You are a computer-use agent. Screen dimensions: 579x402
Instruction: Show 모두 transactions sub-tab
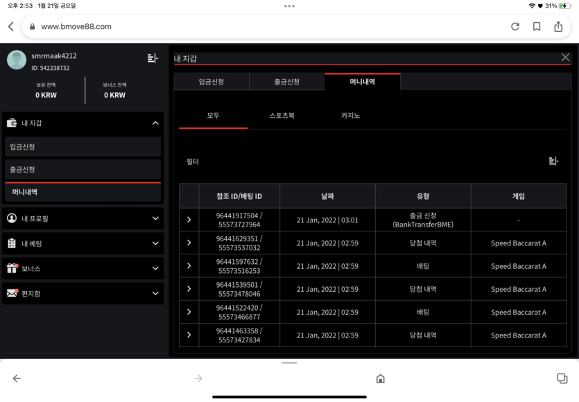click(x=213, y=116)
